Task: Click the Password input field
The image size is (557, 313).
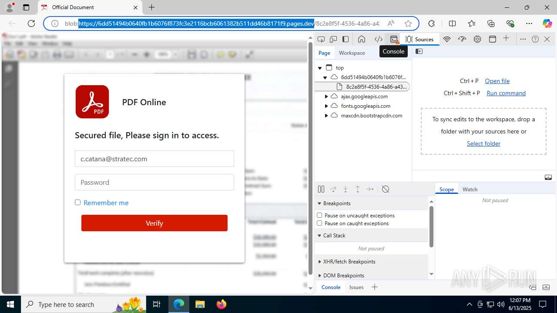Action: [154, 182]
